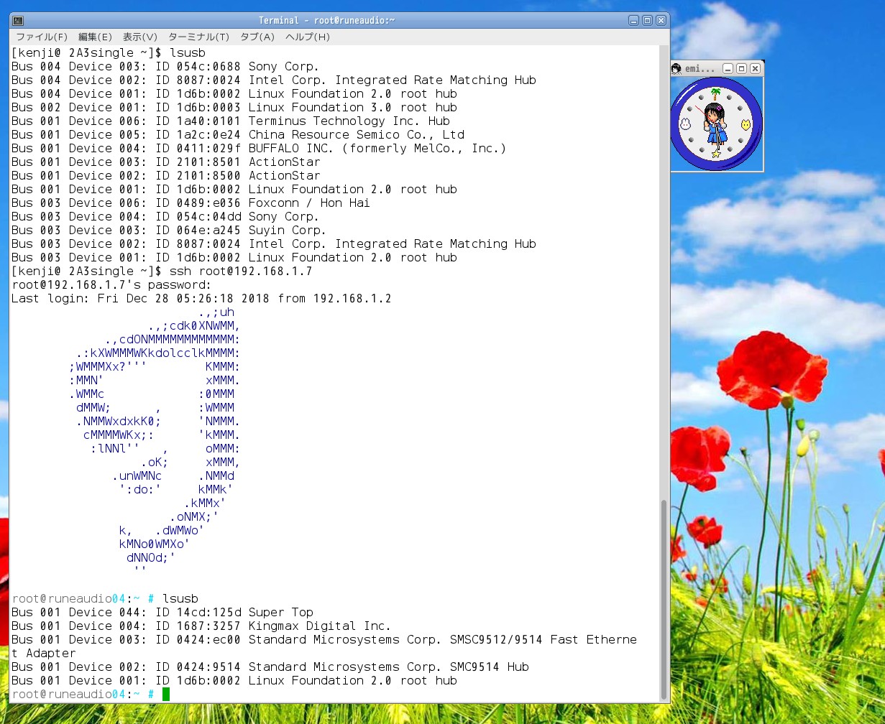Minimize the emi clock widget
The image size is (885, 724).
(728, 69)
